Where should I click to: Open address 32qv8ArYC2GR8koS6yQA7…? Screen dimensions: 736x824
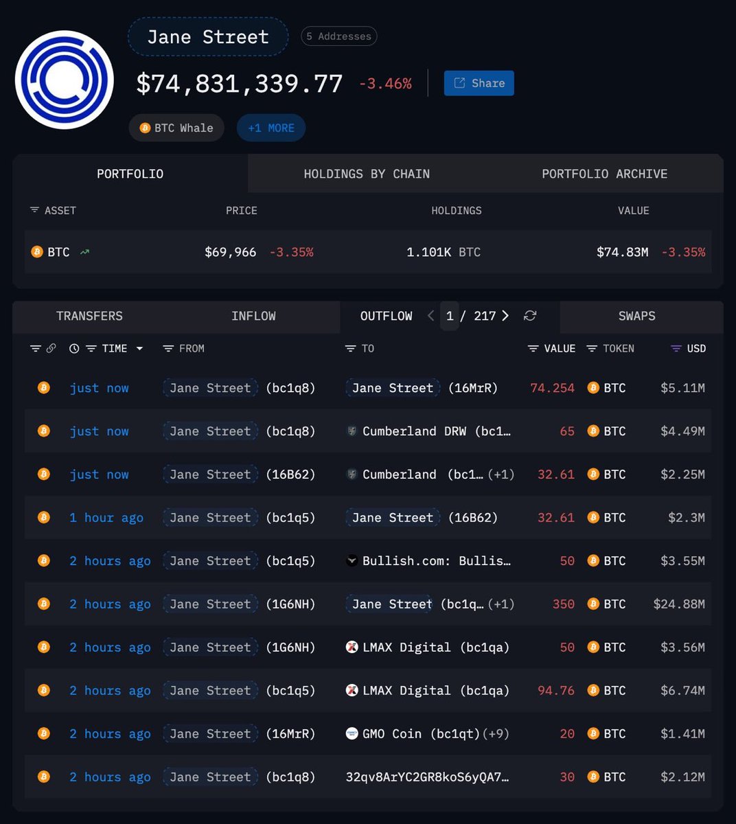point(428,777)
